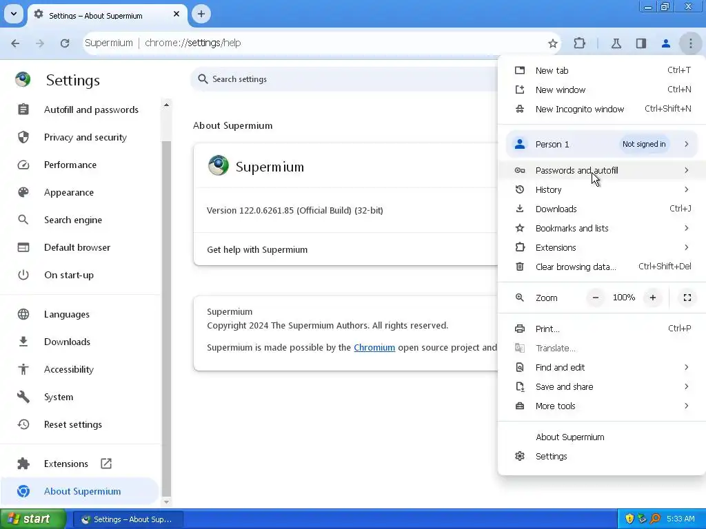Click the magnifier tray icon

(x=656, y=519)
